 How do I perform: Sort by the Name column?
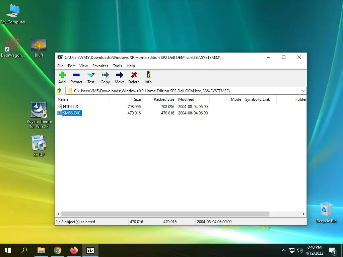tap(82, 99)
